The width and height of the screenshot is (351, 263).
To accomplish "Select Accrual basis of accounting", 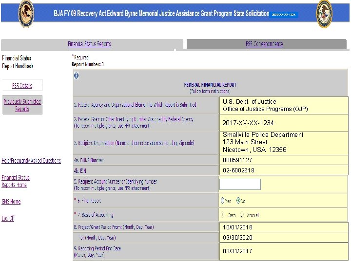I will coord(242,215).
